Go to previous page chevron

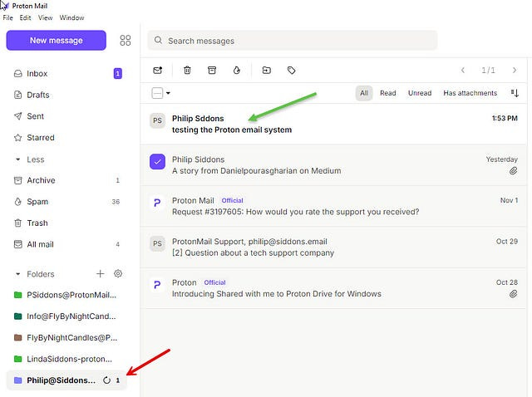pos(463,70)
